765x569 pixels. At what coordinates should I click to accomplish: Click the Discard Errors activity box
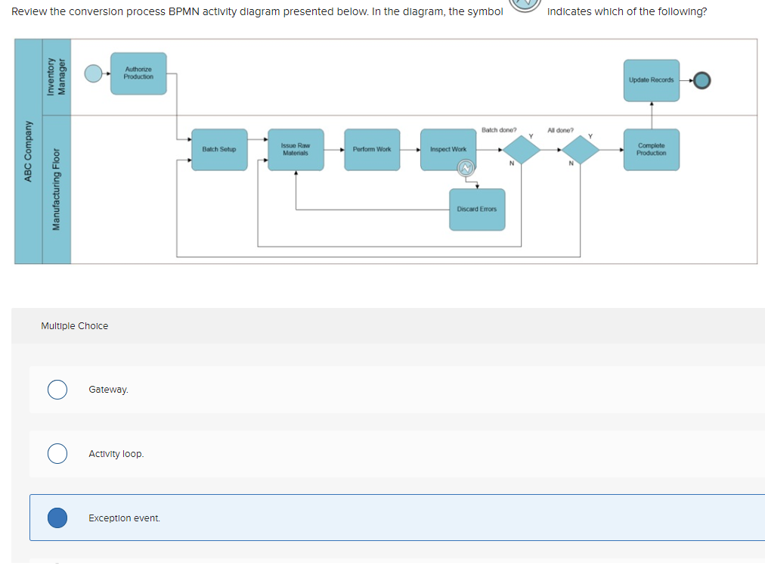477,210
